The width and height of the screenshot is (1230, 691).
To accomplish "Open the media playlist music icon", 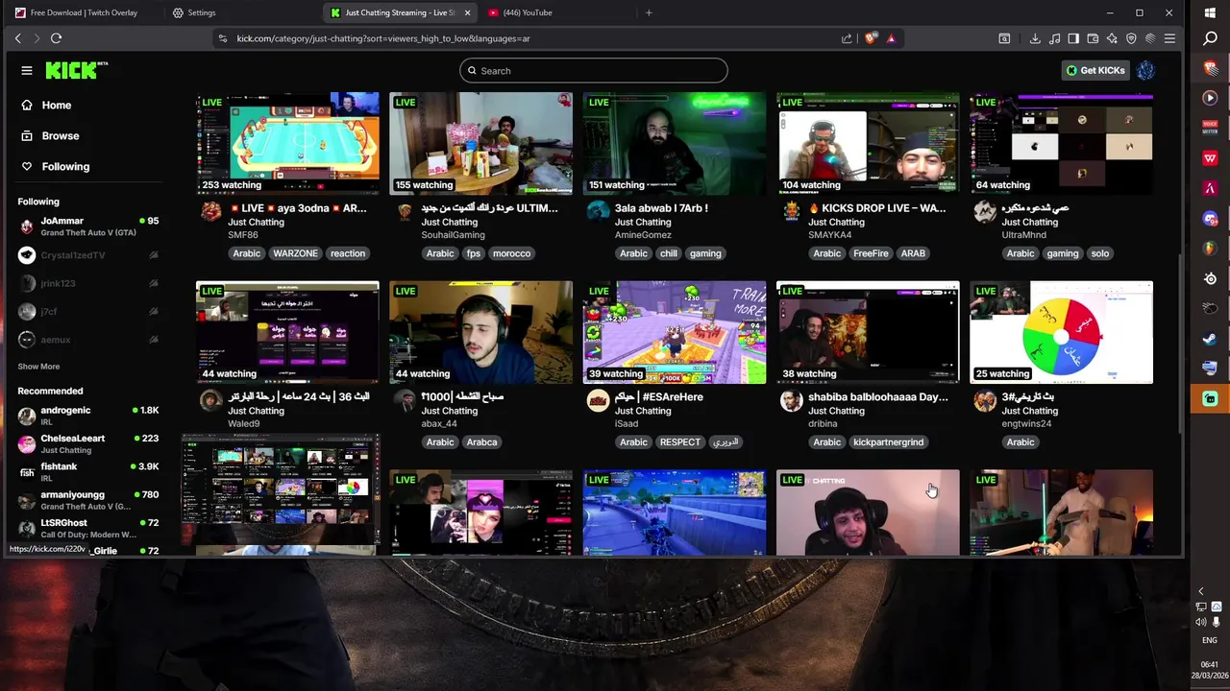I will click(x=1055, y=38).
